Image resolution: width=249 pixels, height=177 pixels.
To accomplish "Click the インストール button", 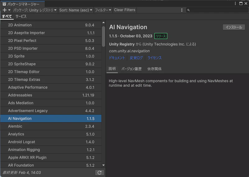I will click(x=234, y=27).
